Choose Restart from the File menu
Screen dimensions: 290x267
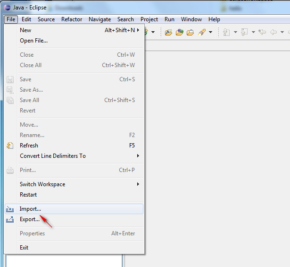[74, 195]
